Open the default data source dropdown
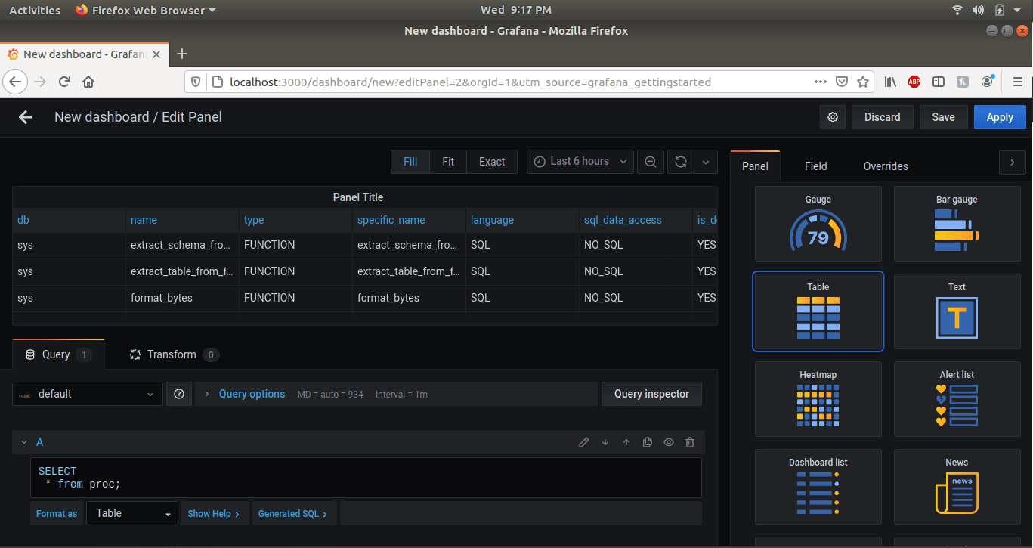 (88, 394)
